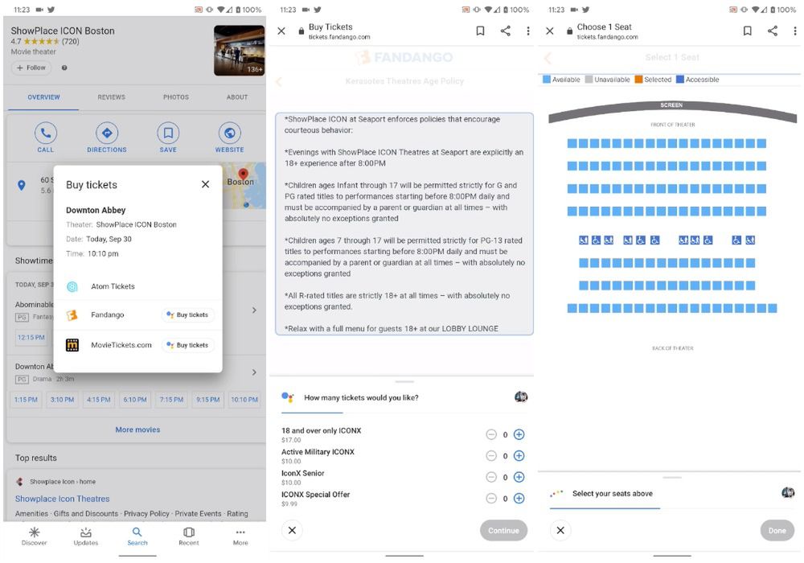Share the Choose 1 Seat page
The image size is (804, 563).
773,31
